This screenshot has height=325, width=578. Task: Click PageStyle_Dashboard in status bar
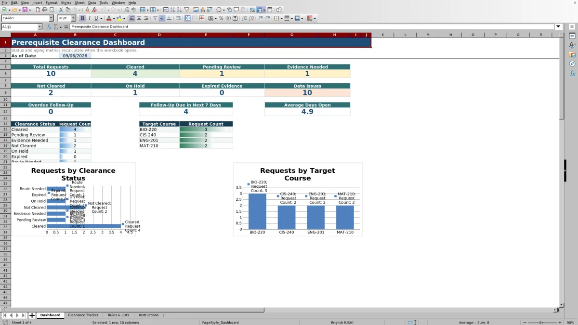pos(220,323)
